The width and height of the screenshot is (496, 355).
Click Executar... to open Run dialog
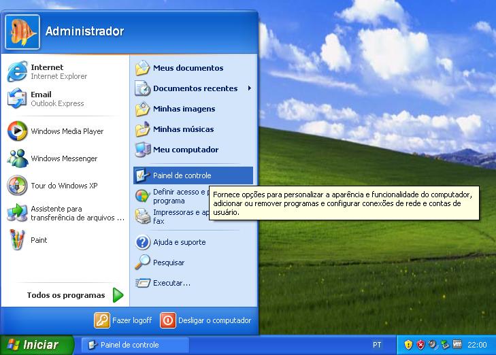pos(171,283)
